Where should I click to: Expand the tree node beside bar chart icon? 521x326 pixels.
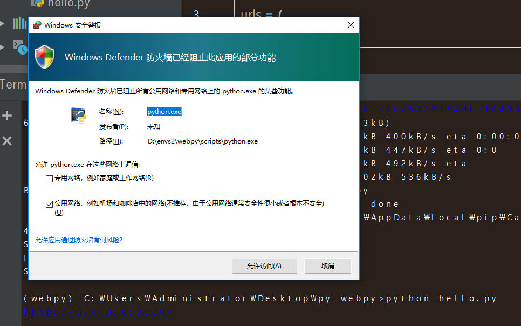[x=2, y=23]
